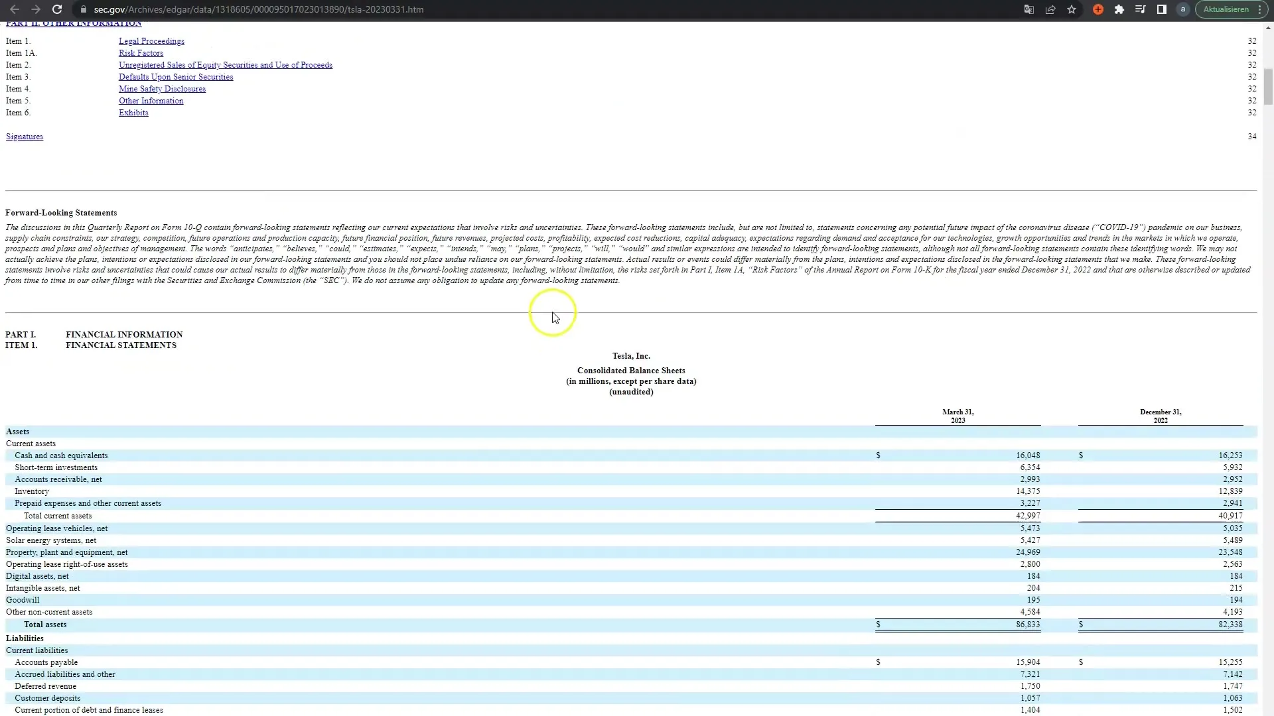The width and height of the screenshot is (1274, 716).
Task: Select the 'Forward-Looking Statements' heading
Action: coord(61,213)
